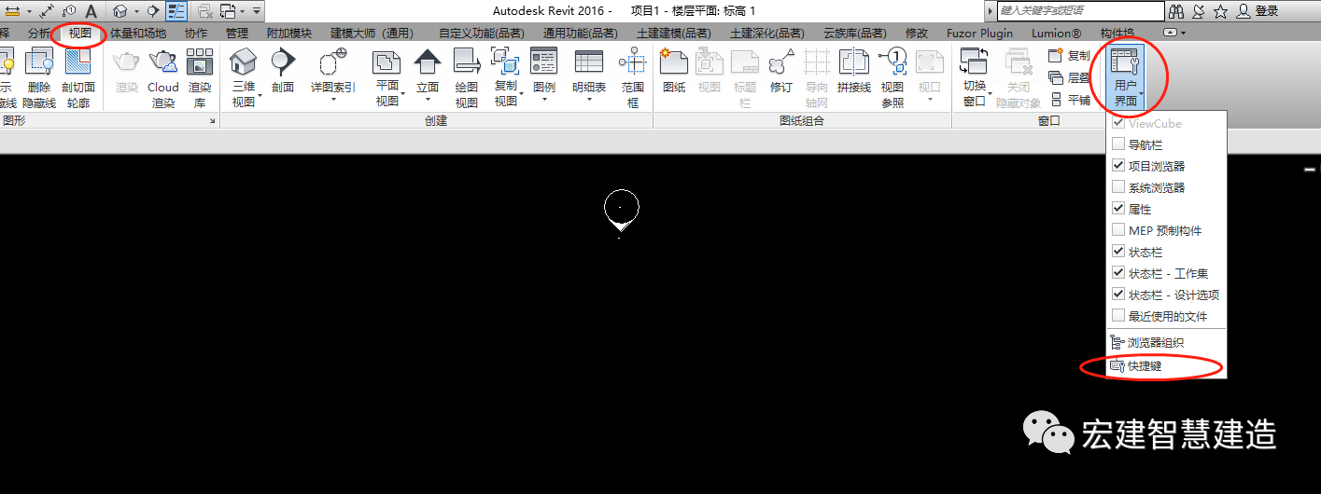Click the Text tool 'A' in quick access toolbar
This screenshot has height=494, width=1321.
pos(91,11)
